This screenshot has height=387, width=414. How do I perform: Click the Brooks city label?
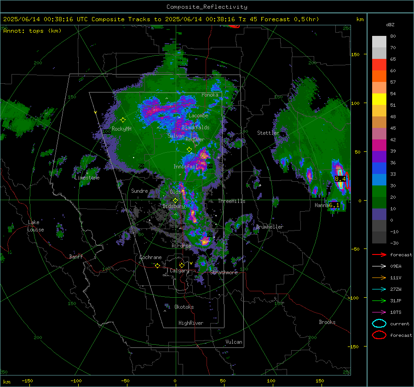[x=327, y=322]
